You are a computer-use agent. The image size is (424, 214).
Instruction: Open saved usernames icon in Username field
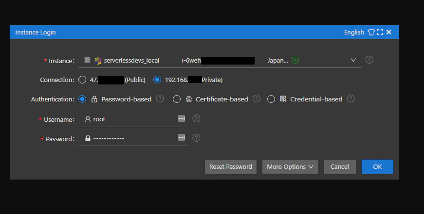(x=182, y=118)
